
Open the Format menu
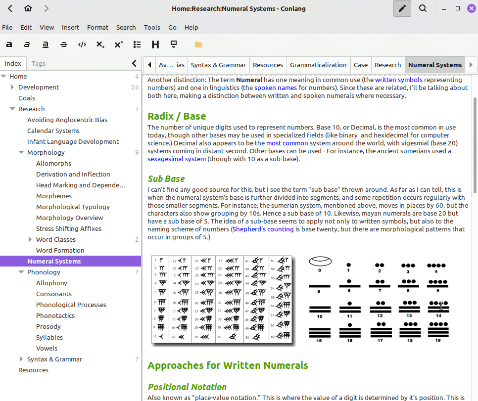click(x=97, y=27)
